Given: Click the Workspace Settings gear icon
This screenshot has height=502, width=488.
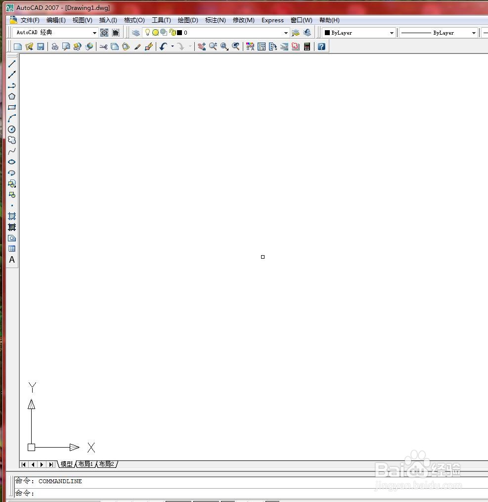Looking at the screenshot, I should click(x=104, y=33).
